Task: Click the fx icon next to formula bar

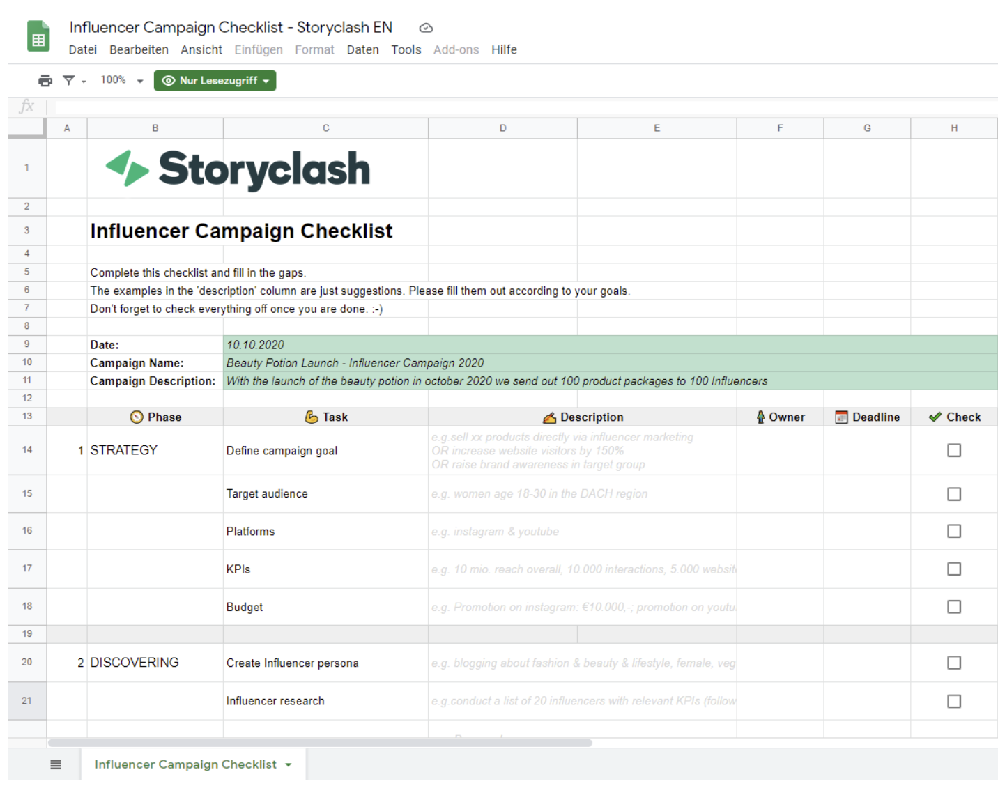Action: pyautogui.click(x=26, y=106)
